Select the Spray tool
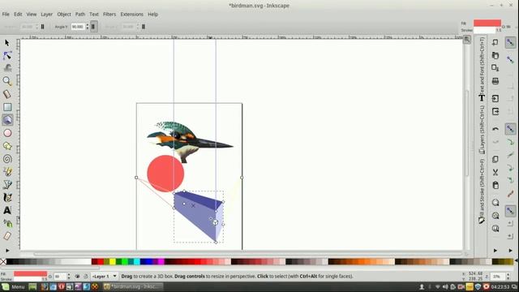Viewport: 519px width, 292px height. coord(7,223)
